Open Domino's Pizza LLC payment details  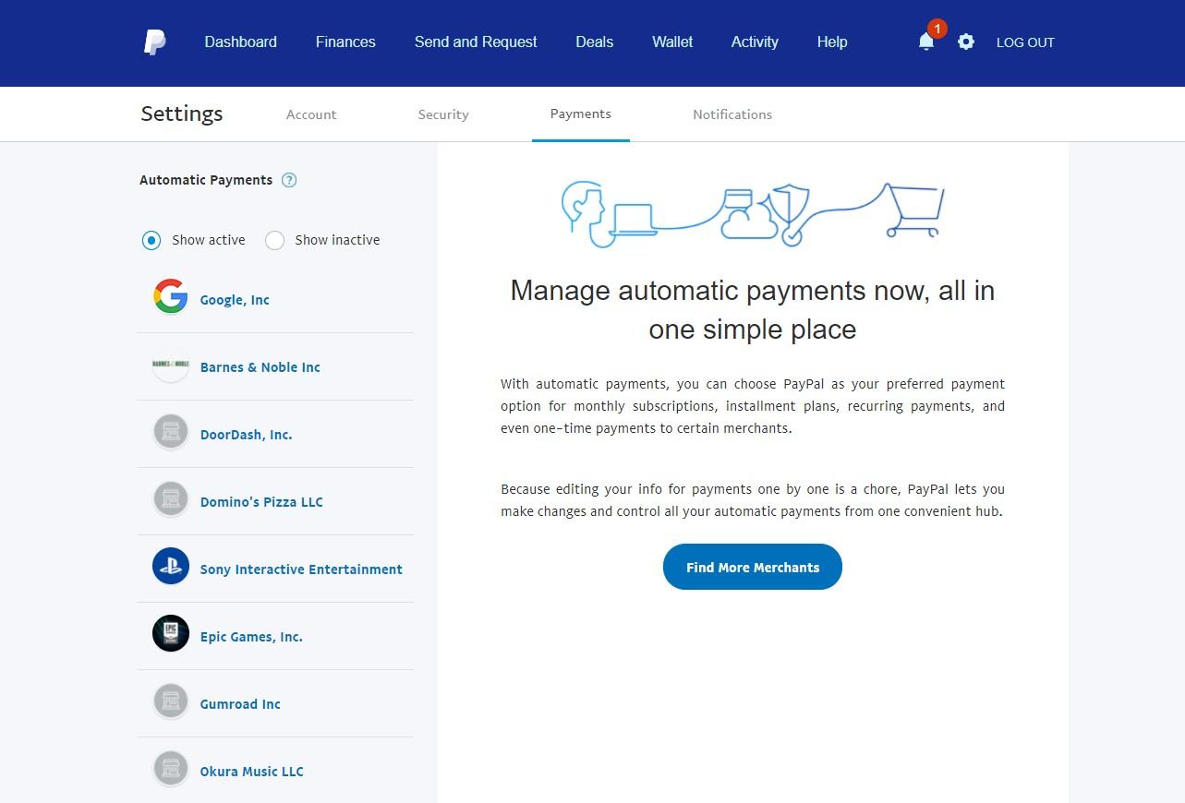click(261, 502)
